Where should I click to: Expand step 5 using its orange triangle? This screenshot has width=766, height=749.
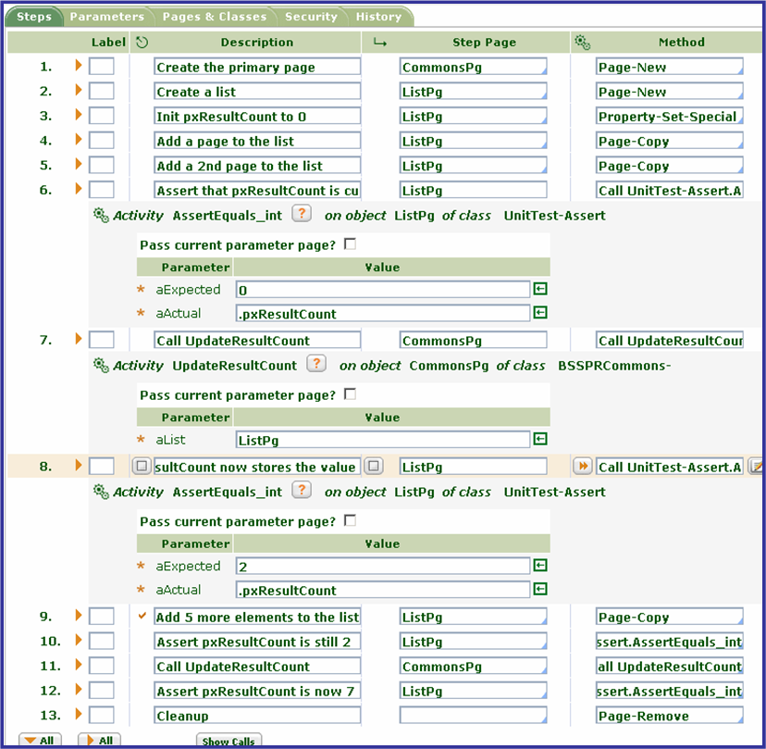pyautogui.click(x=78, y=164)
